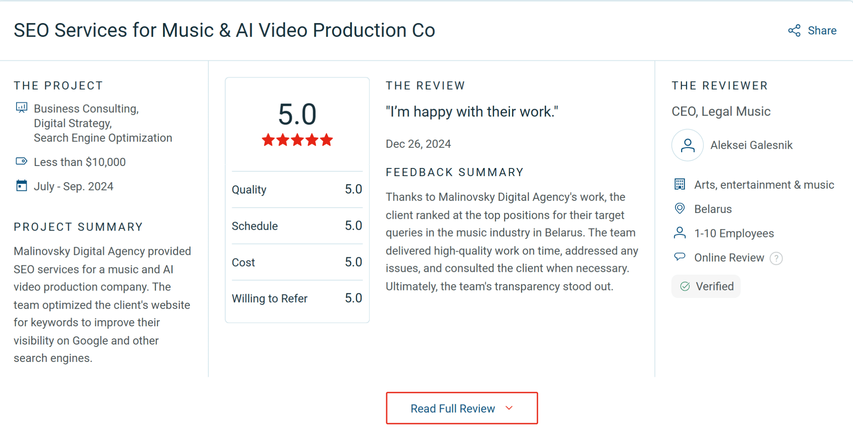This screenshot has width=853, height=448.
Task: Click the budget price tag icon
Action: pyautogui.click(x=21, y=162)
